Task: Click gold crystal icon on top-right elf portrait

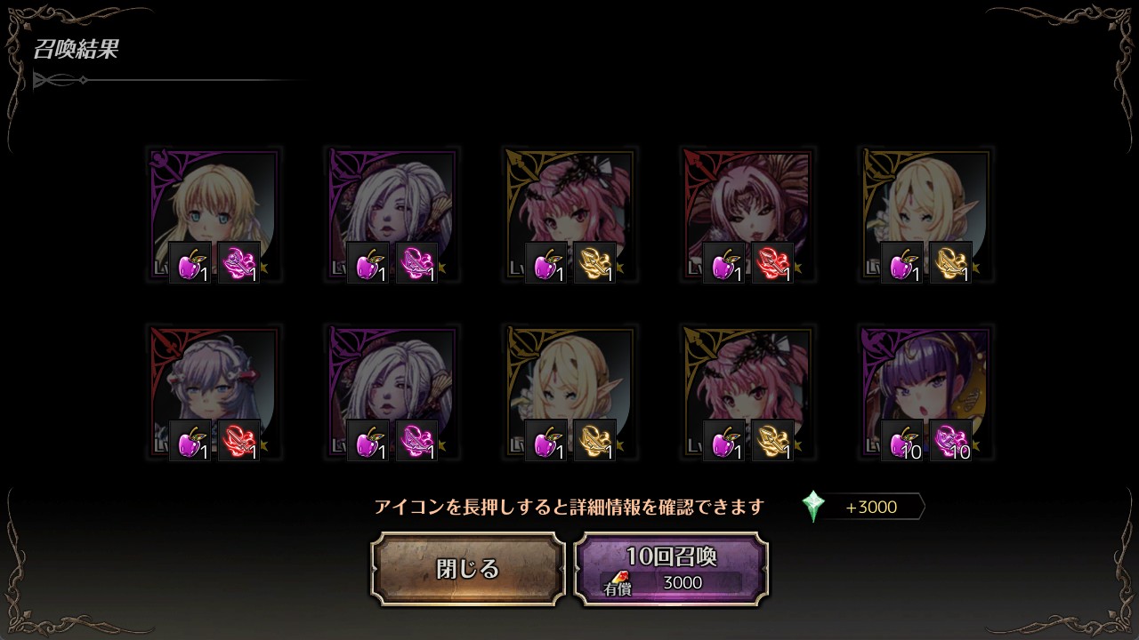Action: (950, 262)
